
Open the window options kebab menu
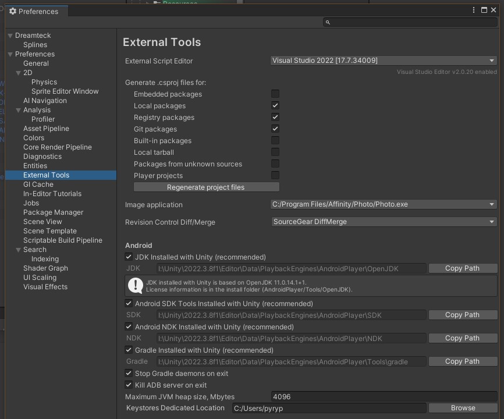click(x=473, y=10)
